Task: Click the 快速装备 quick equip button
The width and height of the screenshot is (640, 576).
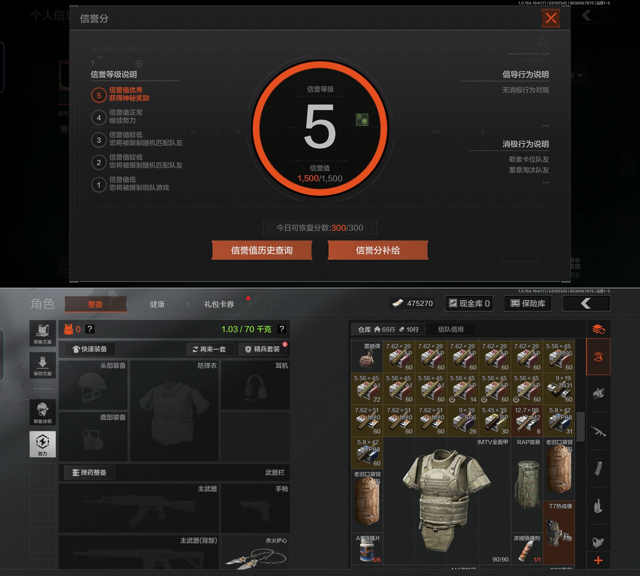Action: [90, 349]
